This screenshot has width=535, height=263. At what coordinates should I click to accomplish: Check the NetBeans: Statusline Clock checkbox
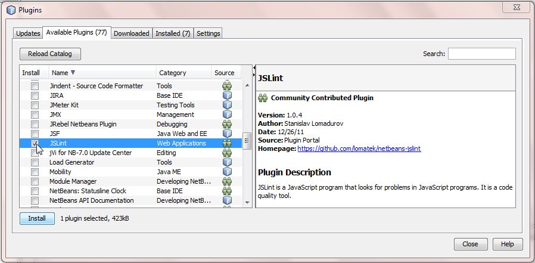pyautogui.click(x=35, y=191)
